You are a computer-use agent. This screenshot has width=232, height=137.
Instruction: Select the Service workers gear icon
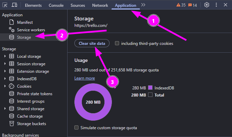click(12, 30)
